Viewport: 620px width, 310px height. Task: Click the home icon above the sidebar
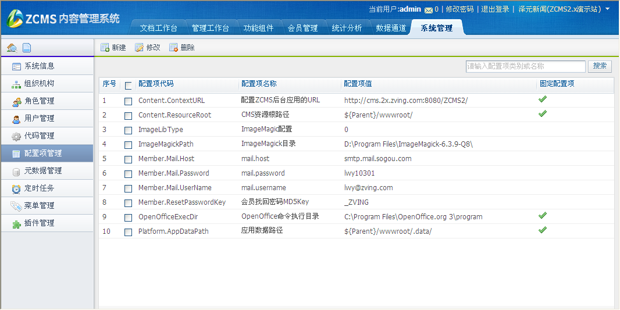point(12,48)
